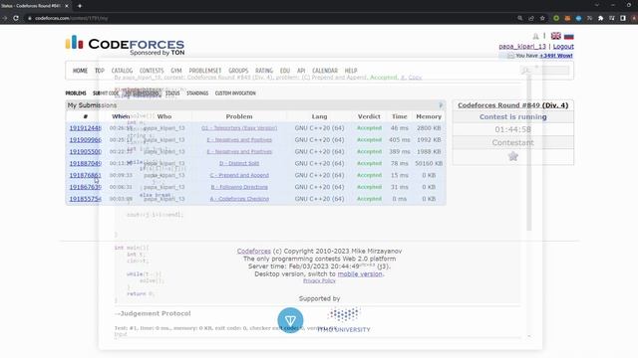The height and width of the screenshot is (358, 638).
Task: Click the Codeforces link in footer
Action: [x=254, y=252]
